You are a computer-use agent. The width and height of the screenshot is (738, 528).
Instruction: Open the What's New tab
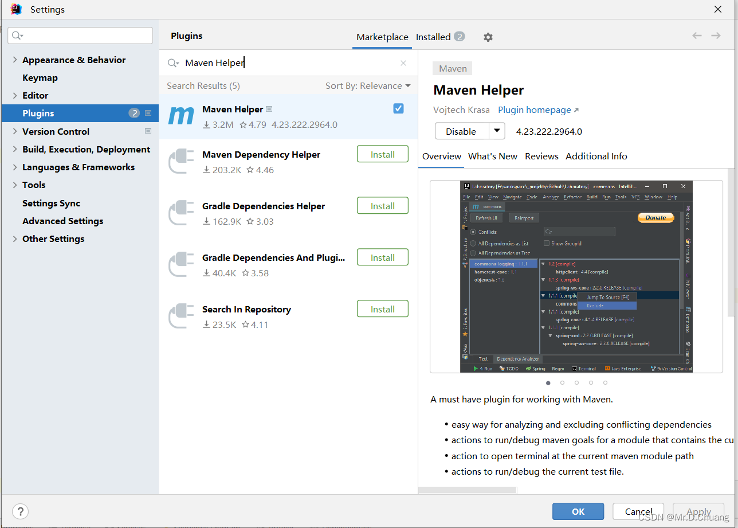493,156
